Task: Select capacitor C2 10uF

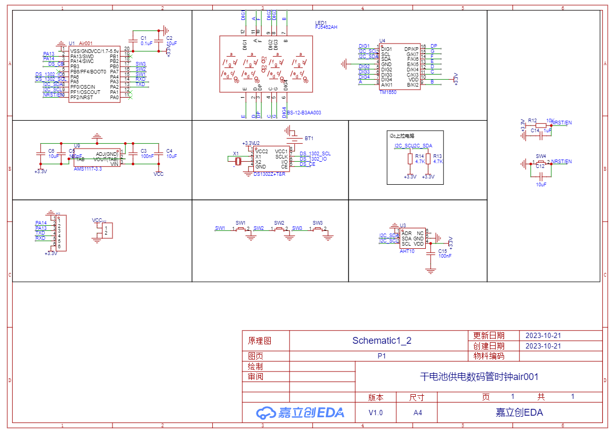Action: [158, 41]
